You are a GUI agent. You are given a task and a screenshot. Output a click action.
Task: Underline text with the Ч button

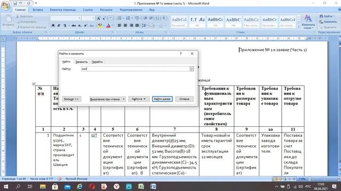point(64,25)
